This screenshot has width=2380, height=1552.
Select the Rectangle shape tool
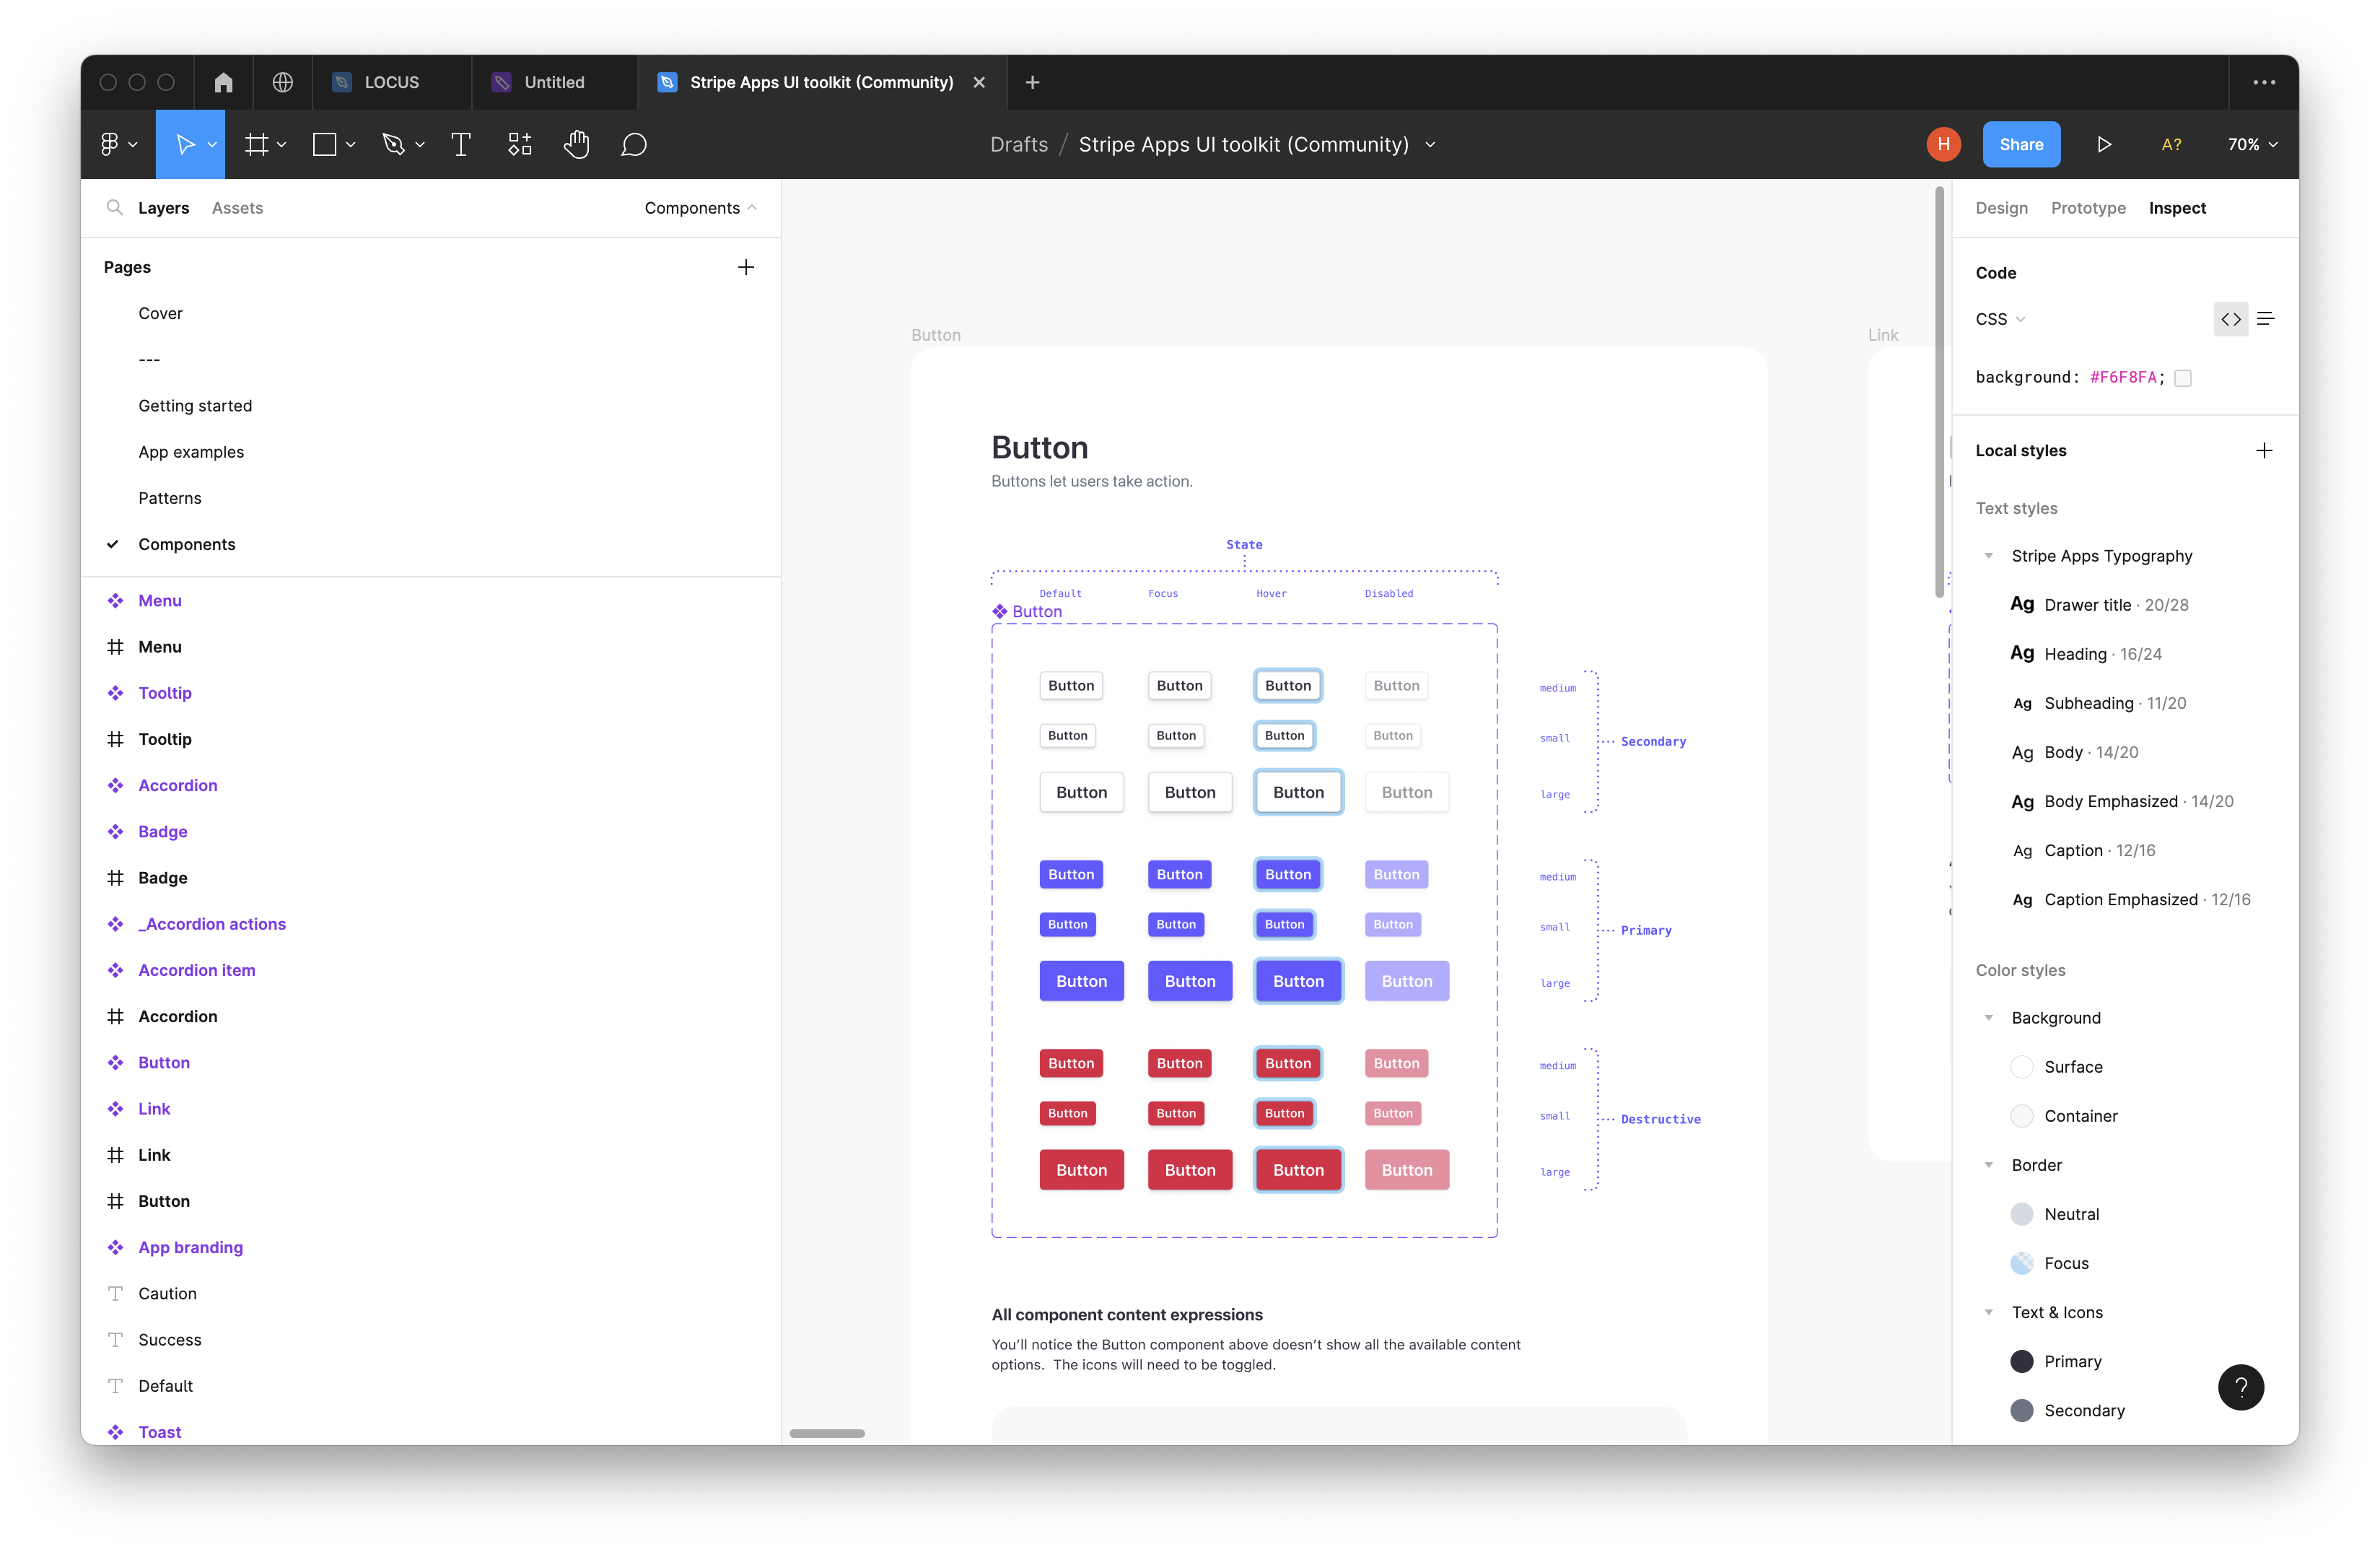point(324,145)
